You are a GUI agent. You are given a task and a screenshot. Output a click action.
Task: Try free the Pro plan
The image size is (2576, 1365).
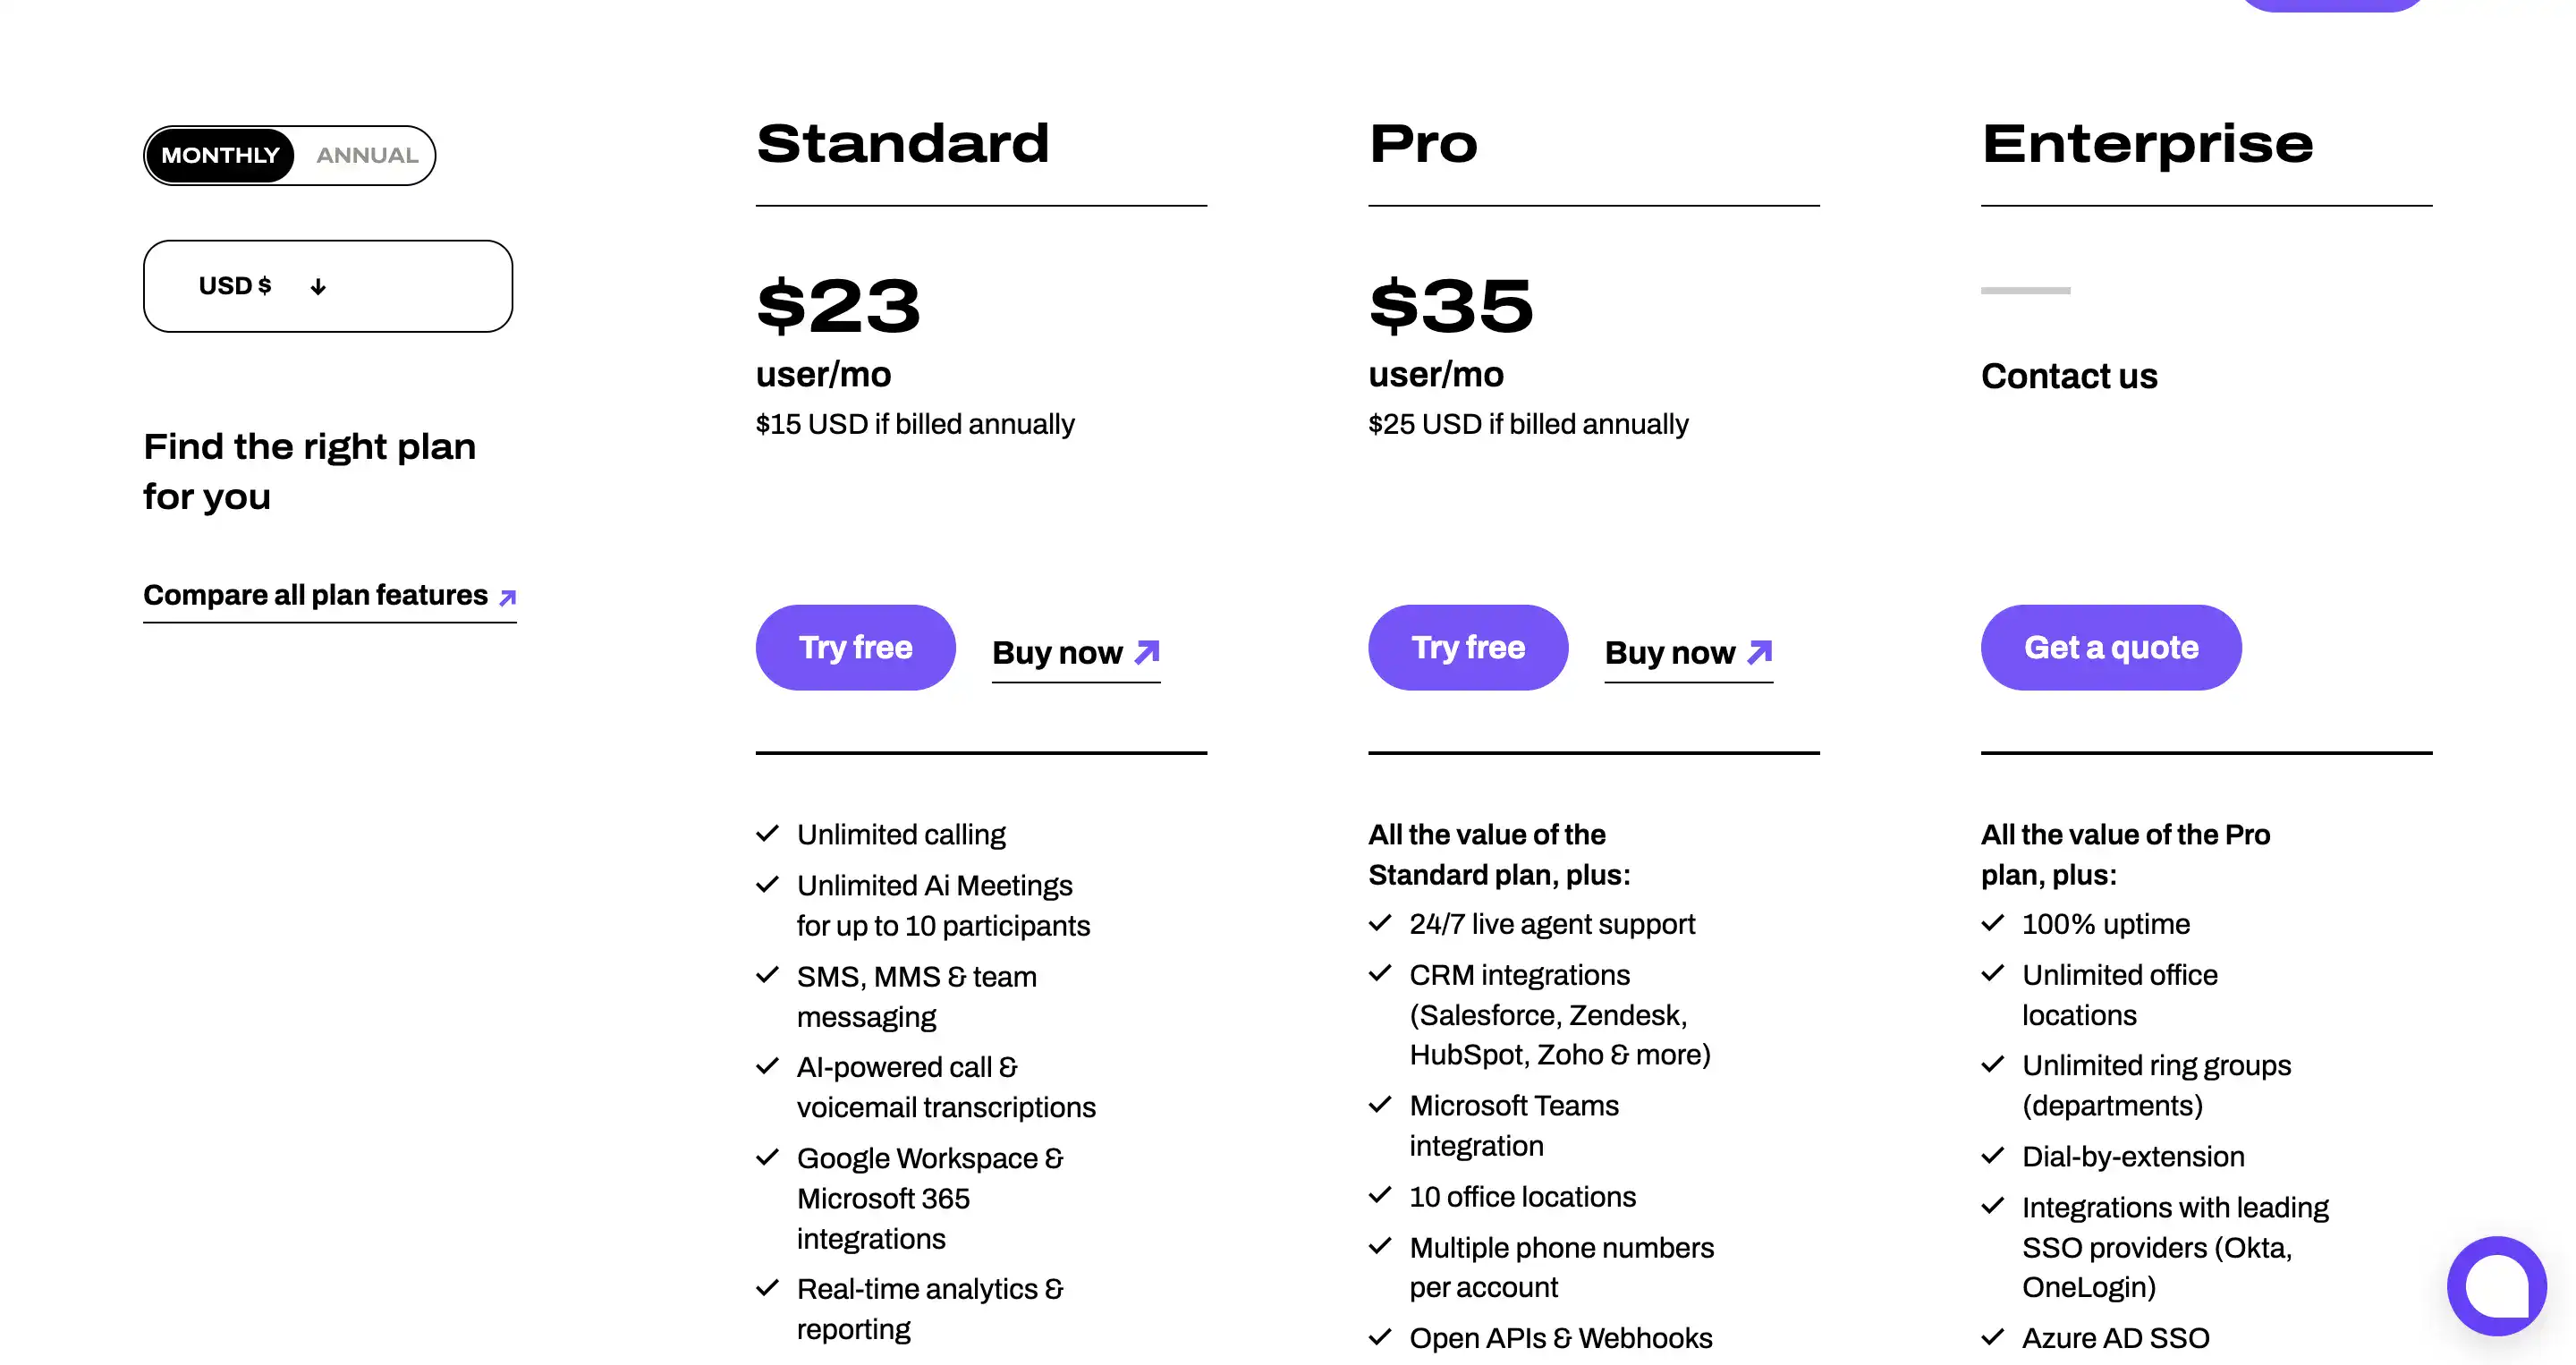tap(1468, 647)
